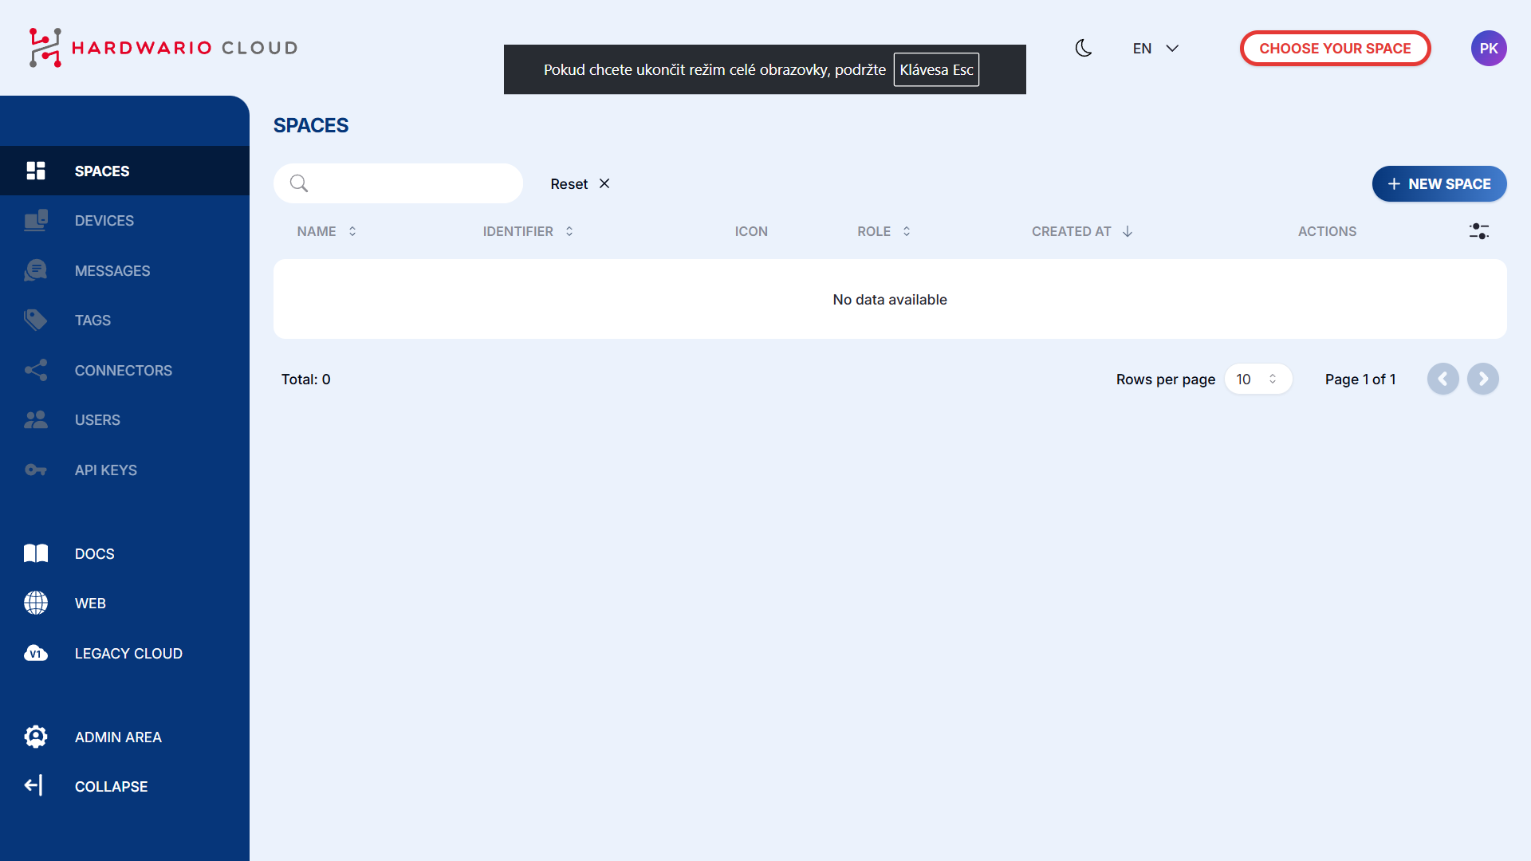This screenshot has width=1531, height=861.
Task: Click the Connectors share icon
Action: pos(36,370)
